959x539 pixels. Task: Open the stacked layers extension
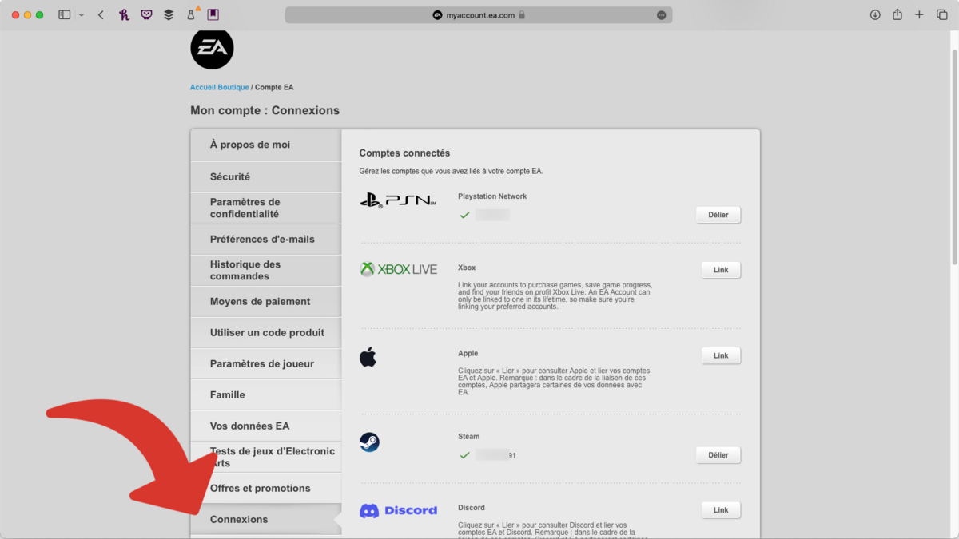[169, 14]
